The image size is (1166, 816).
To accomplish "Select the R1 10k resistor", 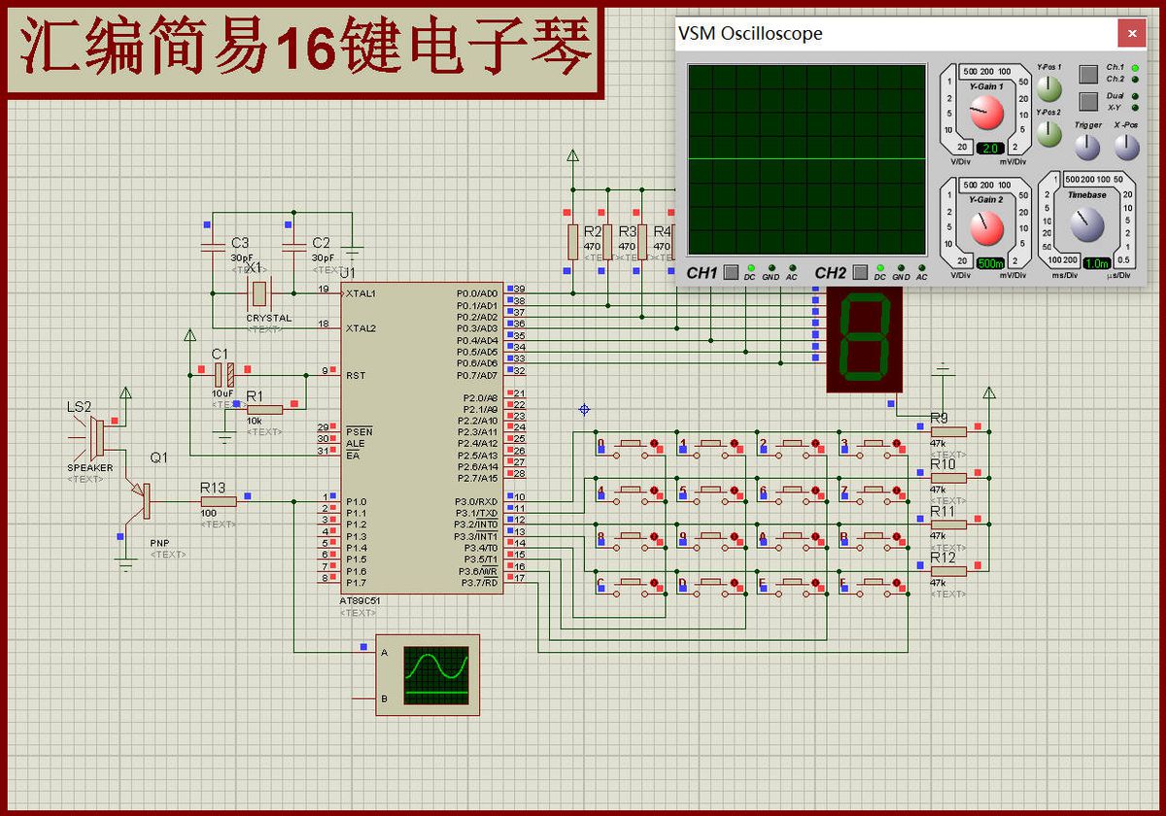I will [x=265, y=409].
